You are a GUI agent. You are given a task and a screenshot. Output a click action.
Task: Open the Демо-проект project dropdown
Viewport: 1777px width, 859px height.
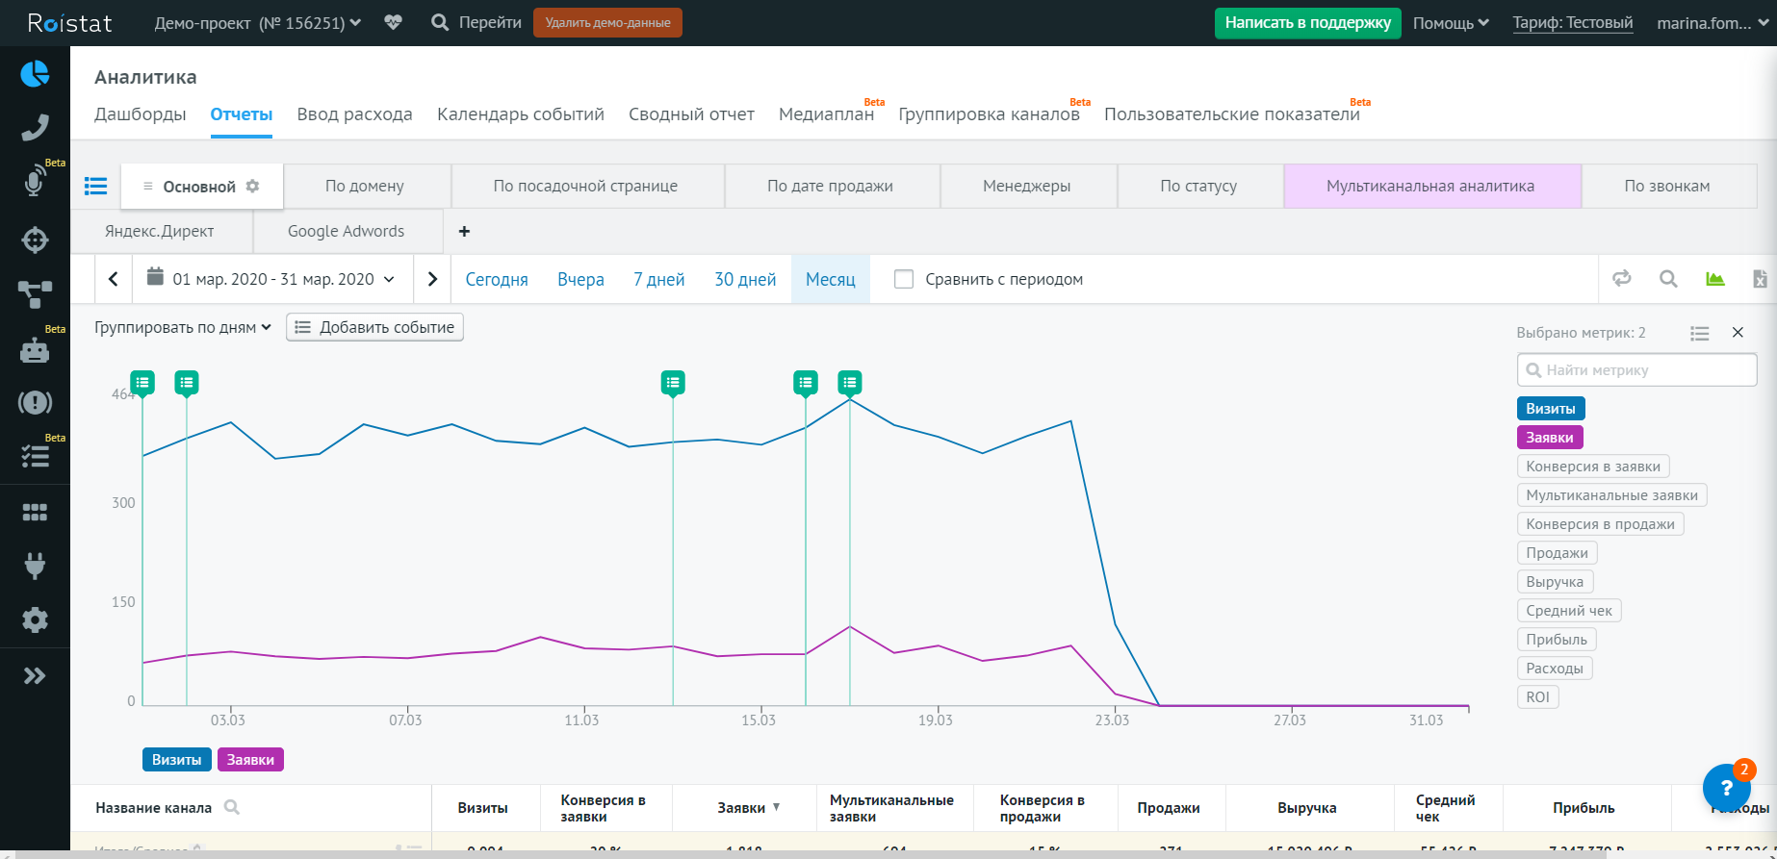pos(257,23)
